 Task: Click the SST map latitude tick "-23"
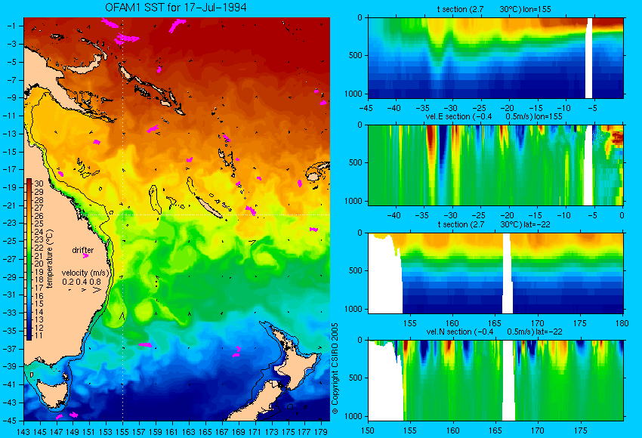pos(9,224)
